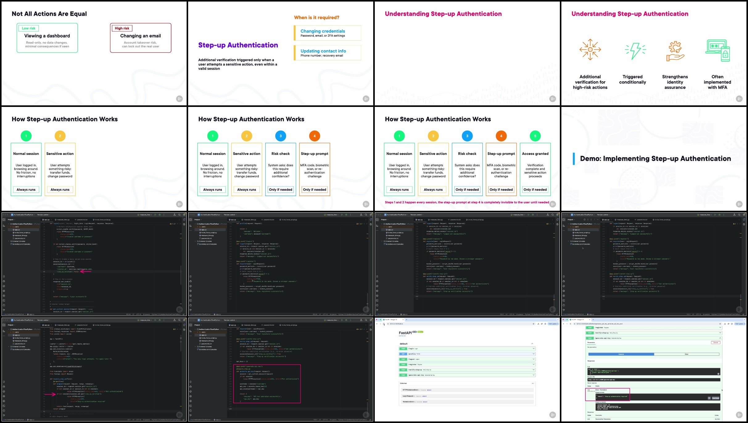Screen dimensions: 748x423
Task: Collapse the Schemas section chevron
Action: 532,384
